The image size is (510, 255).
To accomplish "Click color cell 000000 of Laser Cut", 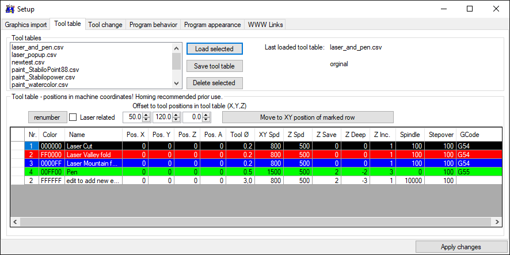I will [52, 146].
